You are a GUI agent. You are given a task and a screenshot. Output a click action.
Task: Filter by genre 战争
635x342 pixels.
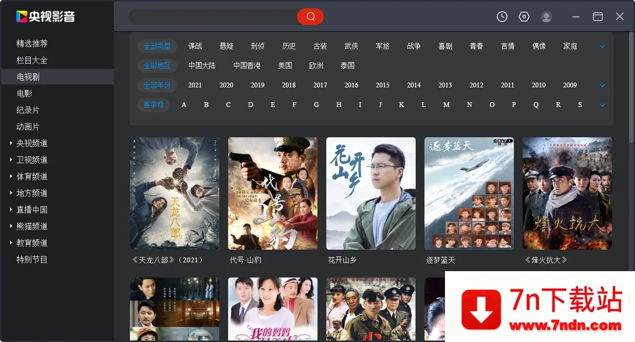(414, 46)
